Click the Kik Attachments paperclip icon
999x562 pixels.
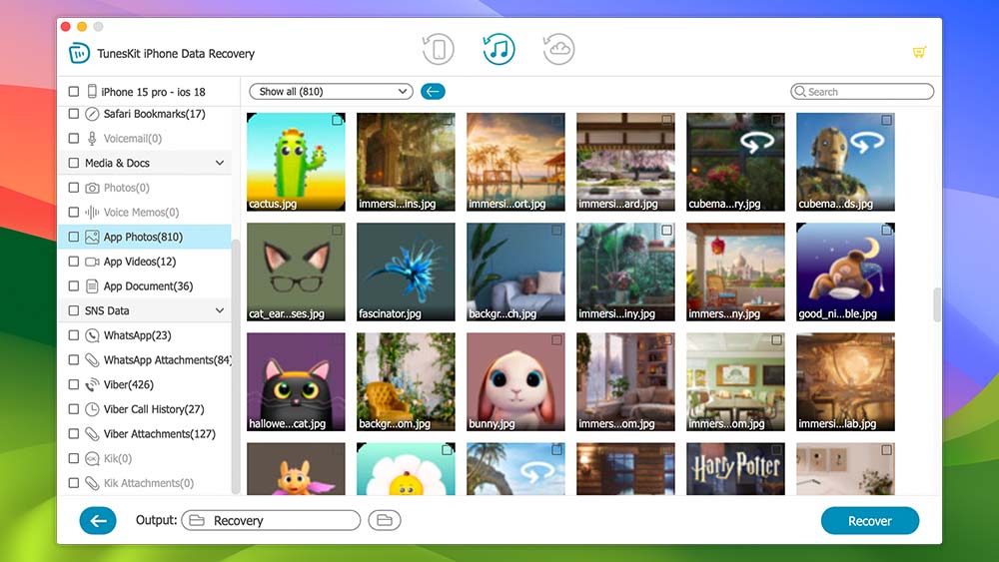(x=92, y=483)
